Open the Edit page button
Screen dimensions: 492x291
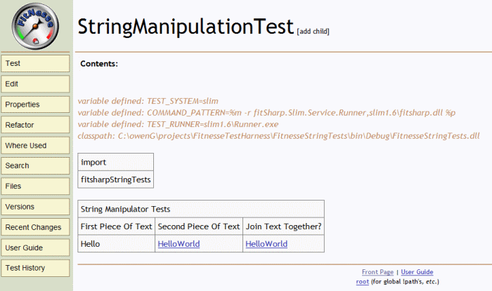point(35,84)
